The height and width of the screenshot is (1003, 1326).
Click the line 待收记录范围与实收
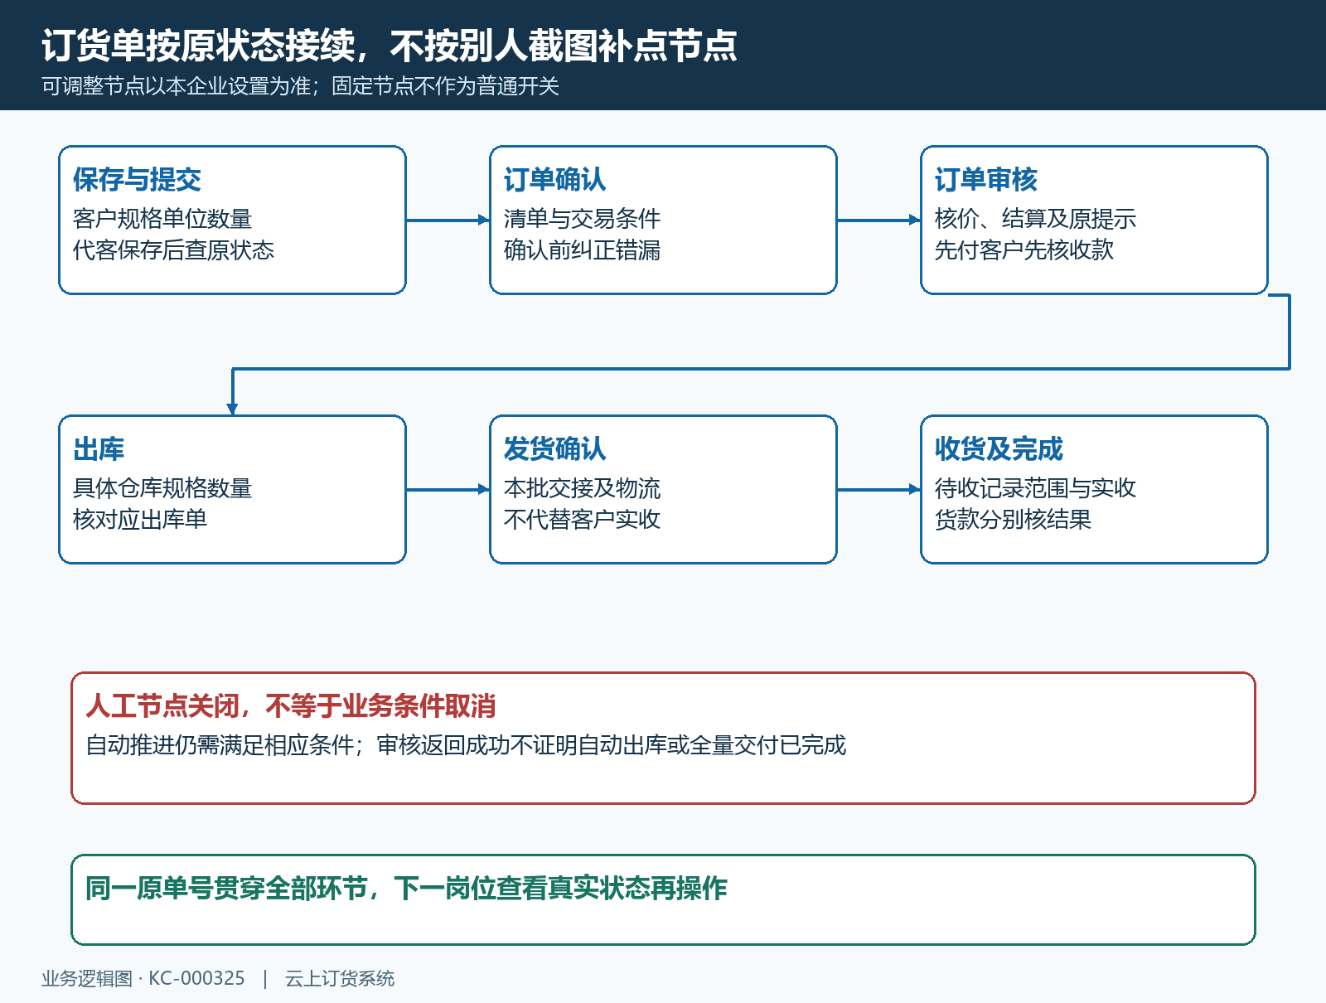tap(1035, 488)
